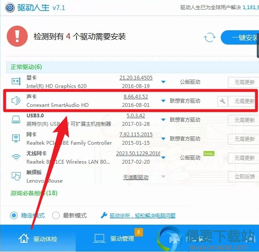Click the house icon in the 驱动体检 tab

click(24, 238)
